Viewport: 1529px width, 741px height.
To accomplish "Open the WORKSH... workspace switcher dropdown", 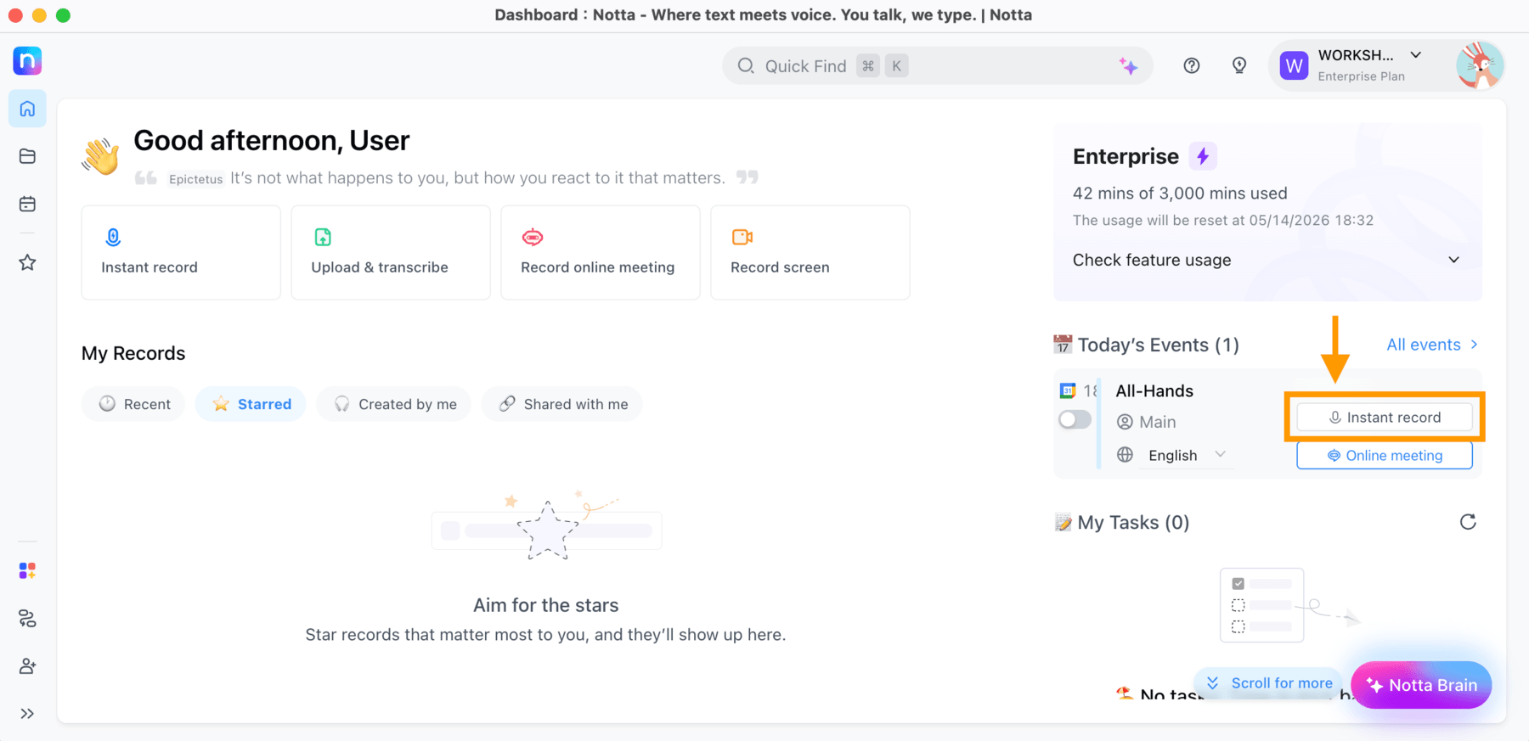I will pos(1360,65).
